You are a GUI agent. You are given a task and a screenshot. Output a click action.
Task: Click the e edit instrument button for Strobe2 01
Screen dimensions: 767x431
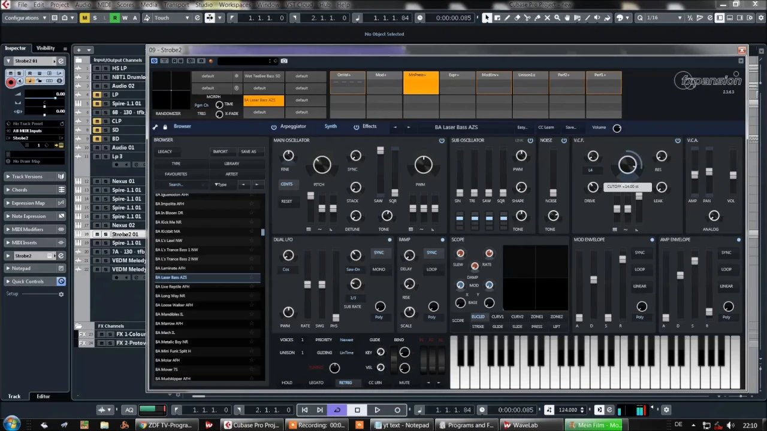click(x=61, y=61)
